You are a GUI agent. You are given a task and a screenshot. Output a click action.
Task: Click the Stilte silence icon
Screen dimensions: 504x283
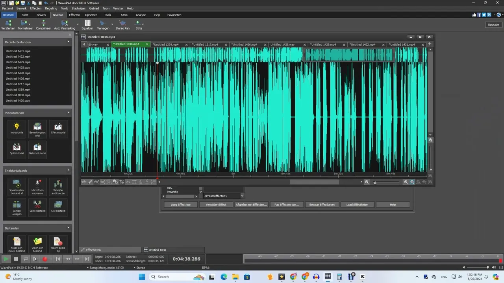click(x=138, y=23)
